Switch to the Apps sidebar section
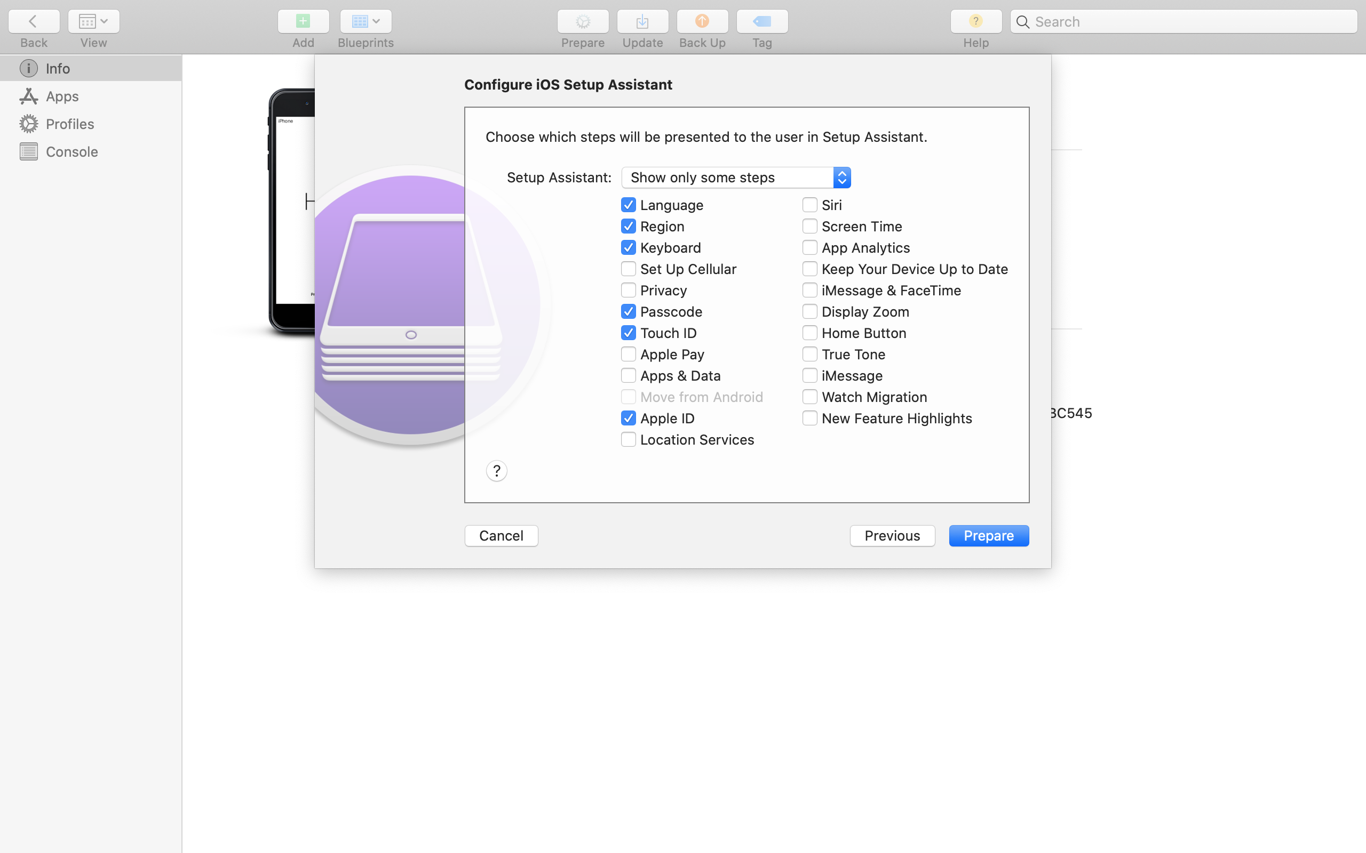This screenshot has height=853, width=1366. [61, 96]
